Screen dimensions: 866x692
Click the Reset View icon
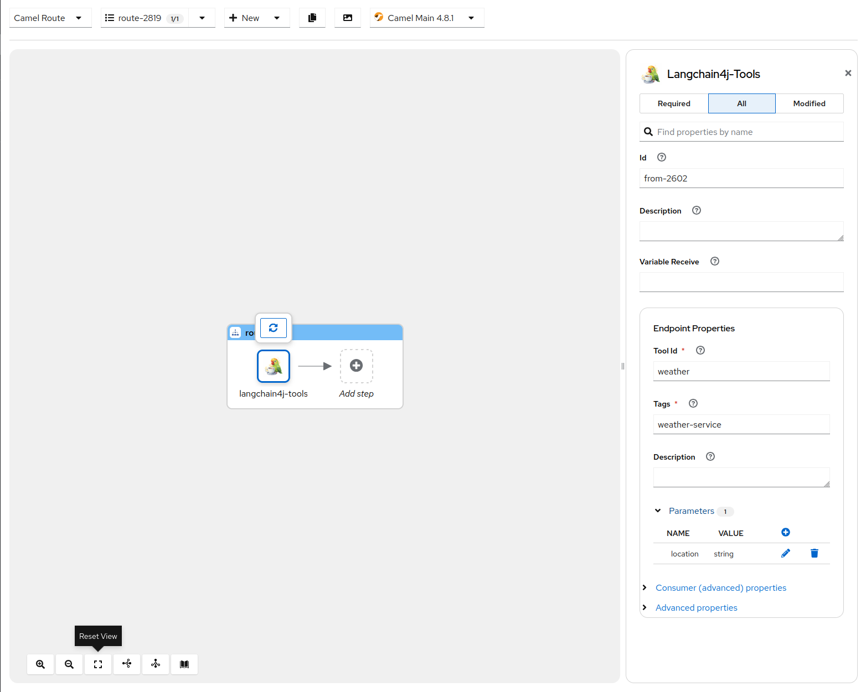98,664
